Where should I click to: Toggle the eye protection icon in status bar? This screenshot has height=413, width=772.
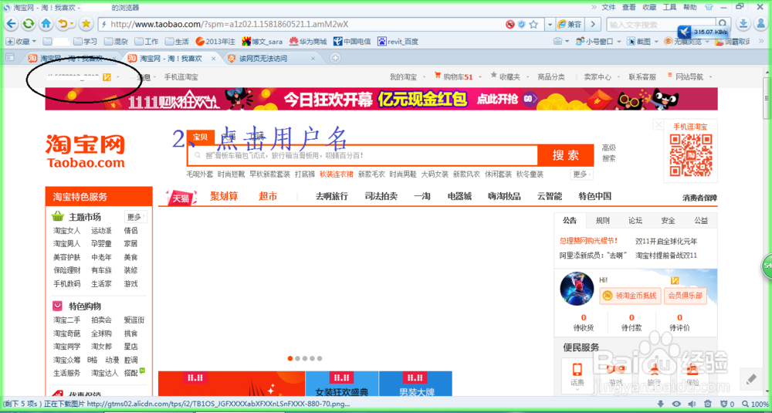(x=676, y=405)
